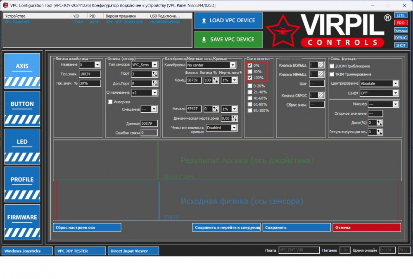Click Динамическая мертв.зона stepper icon

click(235, 118)
